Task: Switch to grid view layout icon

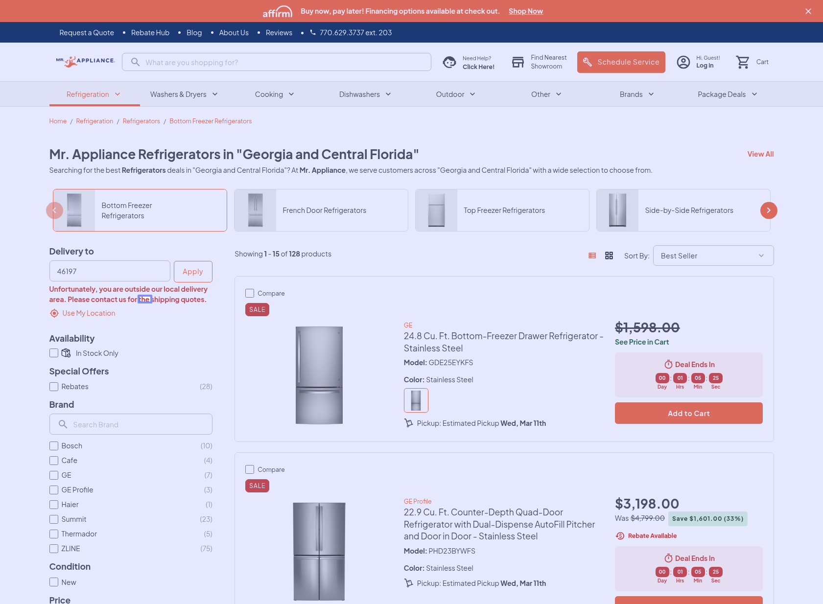Action: click(x=609, y=256)
